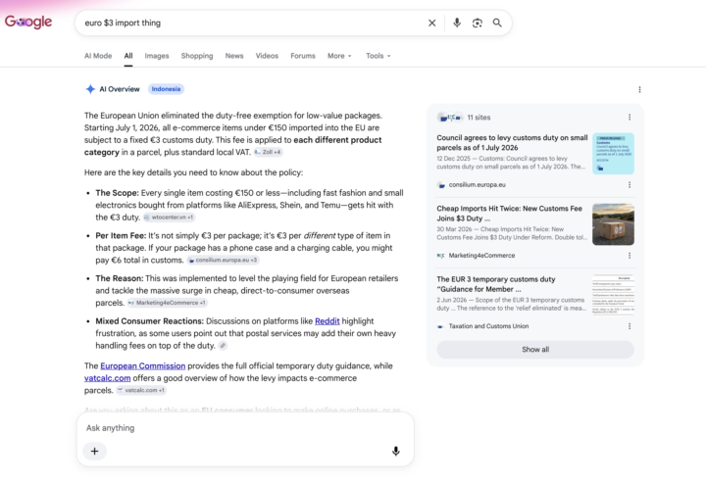The width and height of the screenshot is (706, 484).
Task: Expand the Tools dropdown
Action: click(378, 56)
